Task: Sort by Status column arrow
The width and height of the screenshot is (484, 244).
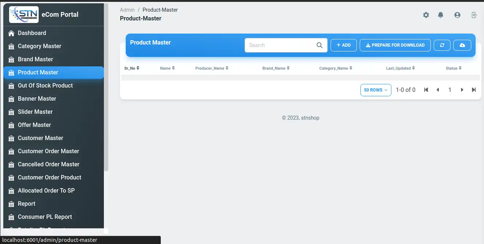Action: [460, 68]
